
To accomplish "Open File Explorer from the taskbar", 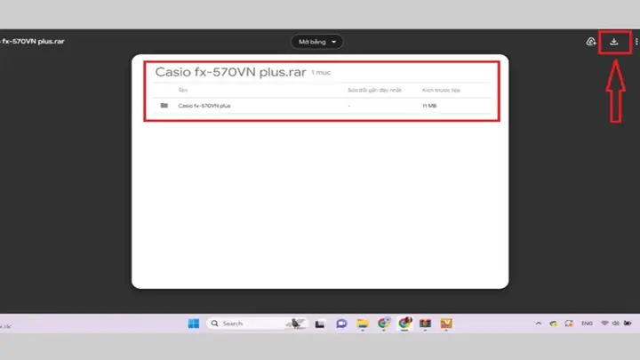I will pos(363,324).
